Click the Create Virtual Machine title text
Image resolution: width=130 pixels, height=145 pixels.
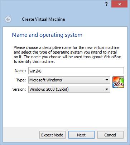click(43, 19)
